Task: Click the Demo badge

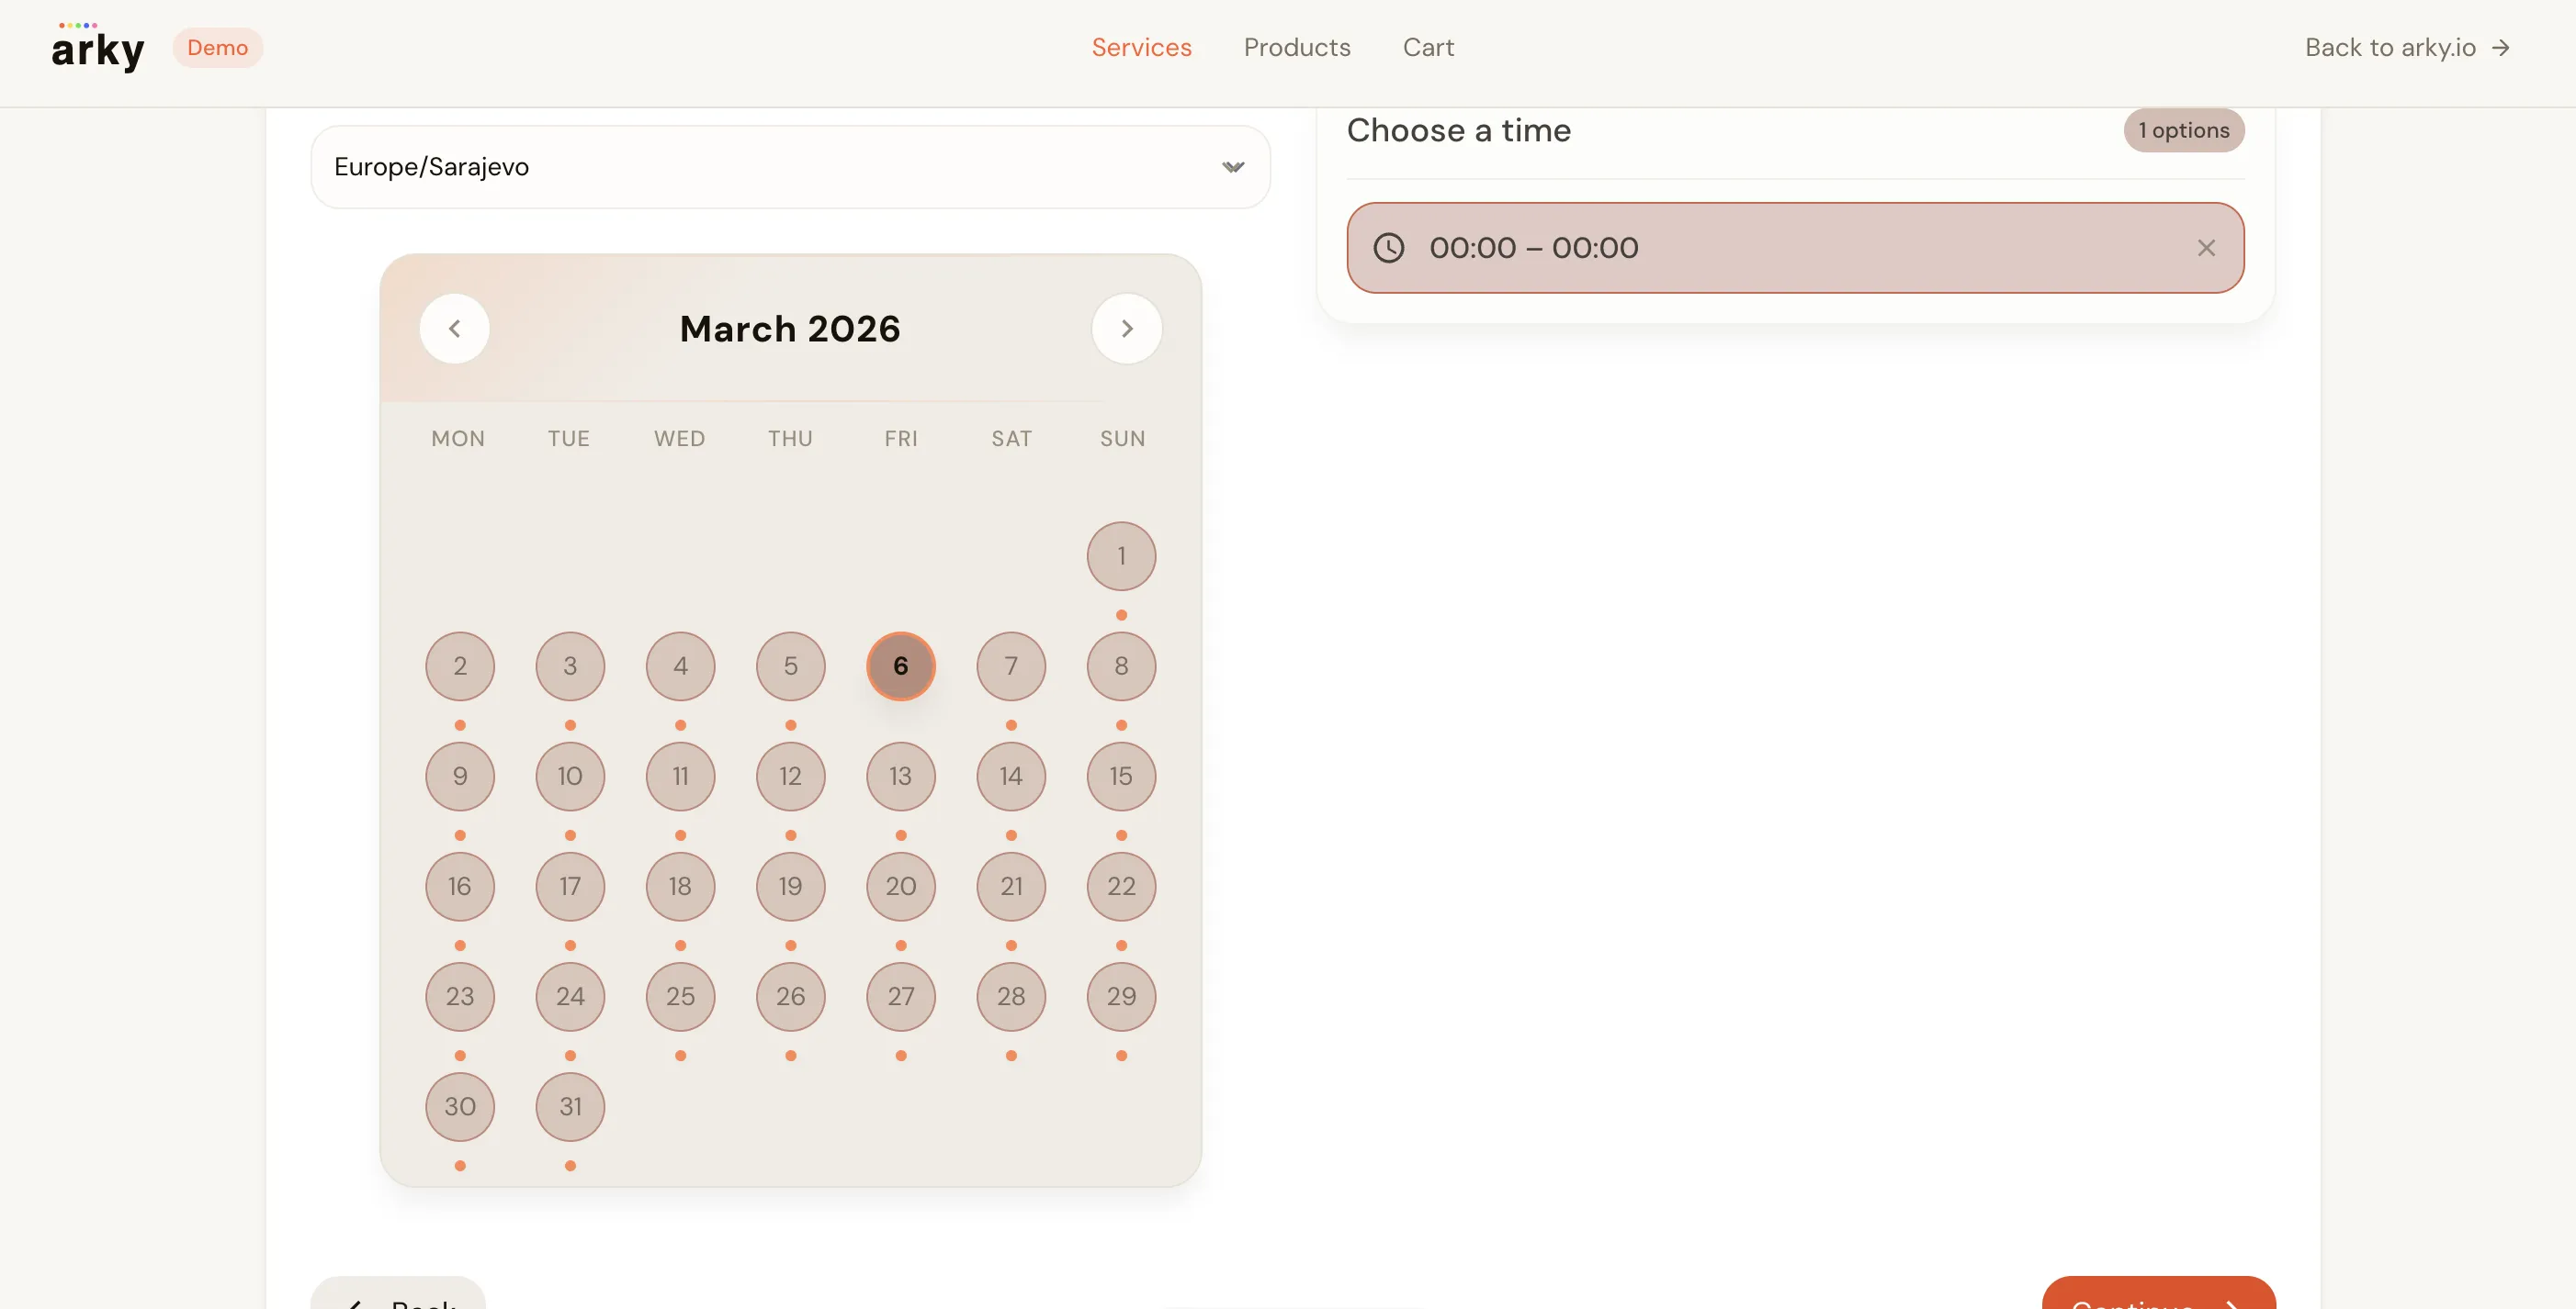Action: point(217,48)
